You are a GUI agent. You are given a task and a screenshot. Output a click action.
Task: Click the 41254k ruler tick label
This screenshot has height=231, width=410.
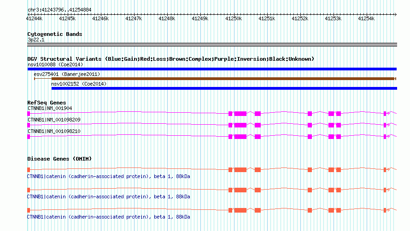click(366, 18)
